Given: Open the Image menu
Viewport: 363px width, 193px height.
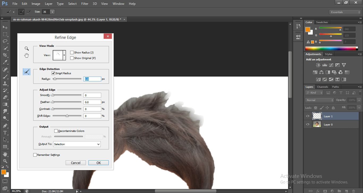Looking at the screenshot, I should [36, 4].
